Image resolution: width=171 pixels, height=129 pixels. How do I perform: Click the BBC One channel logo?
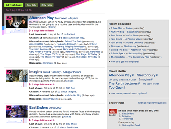click(x=113, y=111)
